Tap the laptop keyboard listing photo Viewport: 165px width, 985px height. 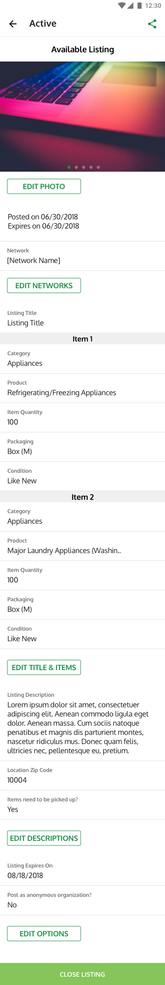click(82, 117)
